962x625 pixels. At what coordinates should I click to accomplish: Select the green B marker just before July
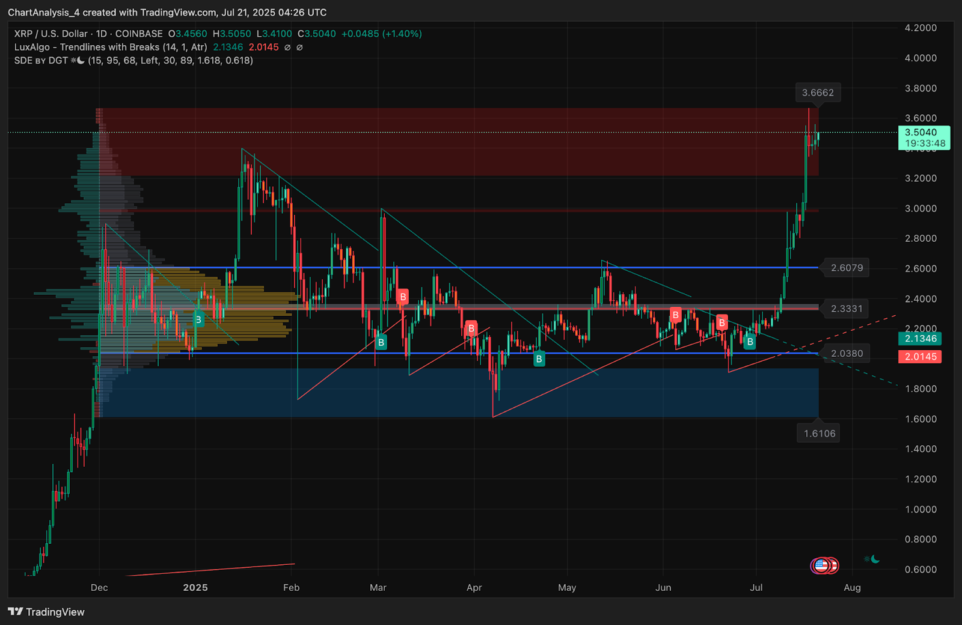tap(750, 342)
